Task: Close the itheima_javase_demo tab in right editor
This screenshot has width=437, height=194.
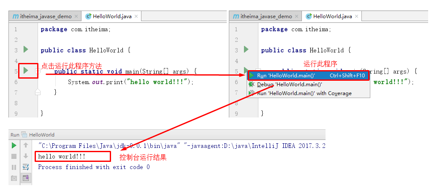Action: tap(296, 16)
